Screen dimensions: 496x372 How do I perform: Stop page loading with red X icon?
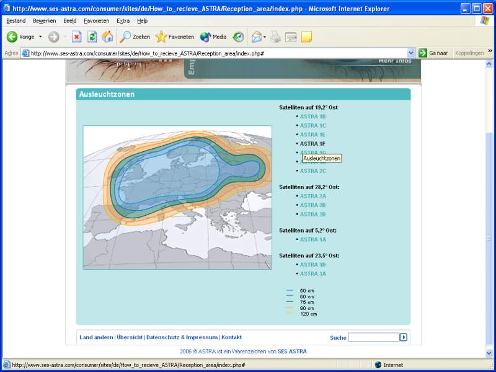click(x=76, y=37)
